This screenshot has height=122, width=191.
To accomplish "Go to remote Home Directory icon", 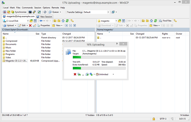I will pyautogui.click(x=151, y=21).
